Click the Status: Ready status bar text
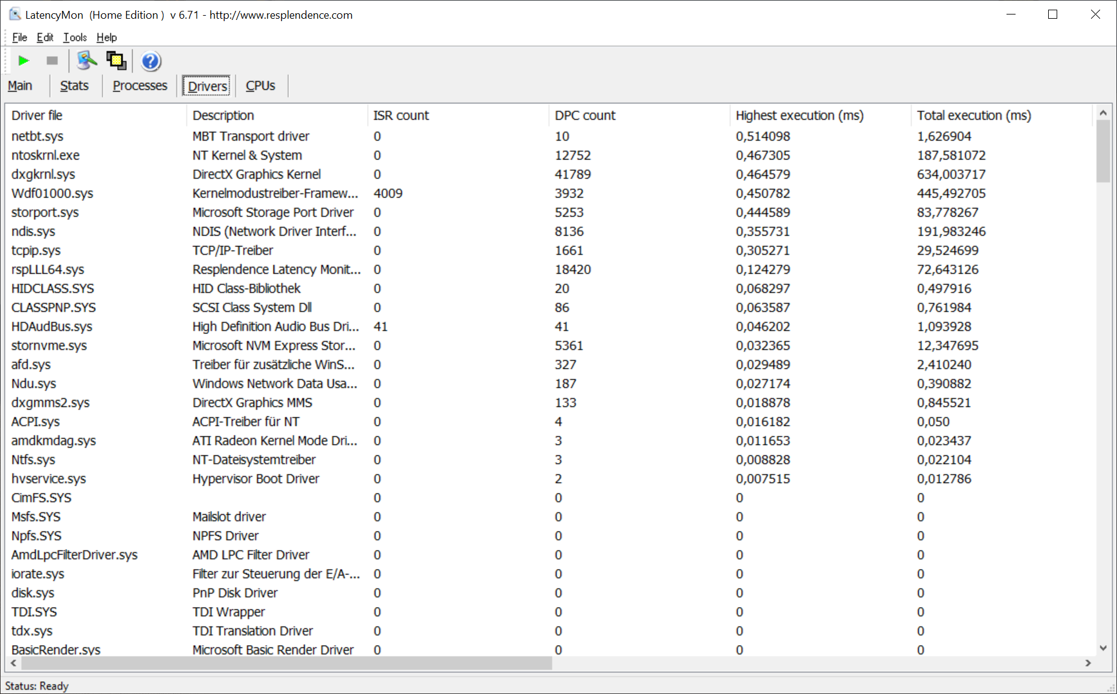Viewport: 1117px width, 694px height. [x=37, y=686]
